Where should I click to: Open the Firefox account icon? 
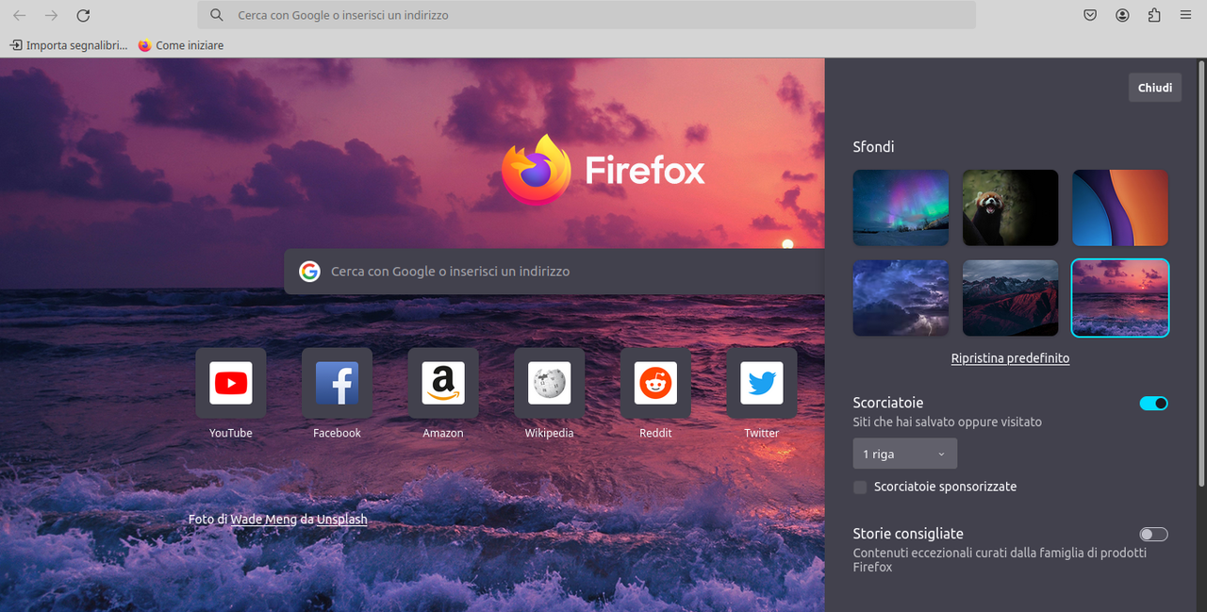1122,15
